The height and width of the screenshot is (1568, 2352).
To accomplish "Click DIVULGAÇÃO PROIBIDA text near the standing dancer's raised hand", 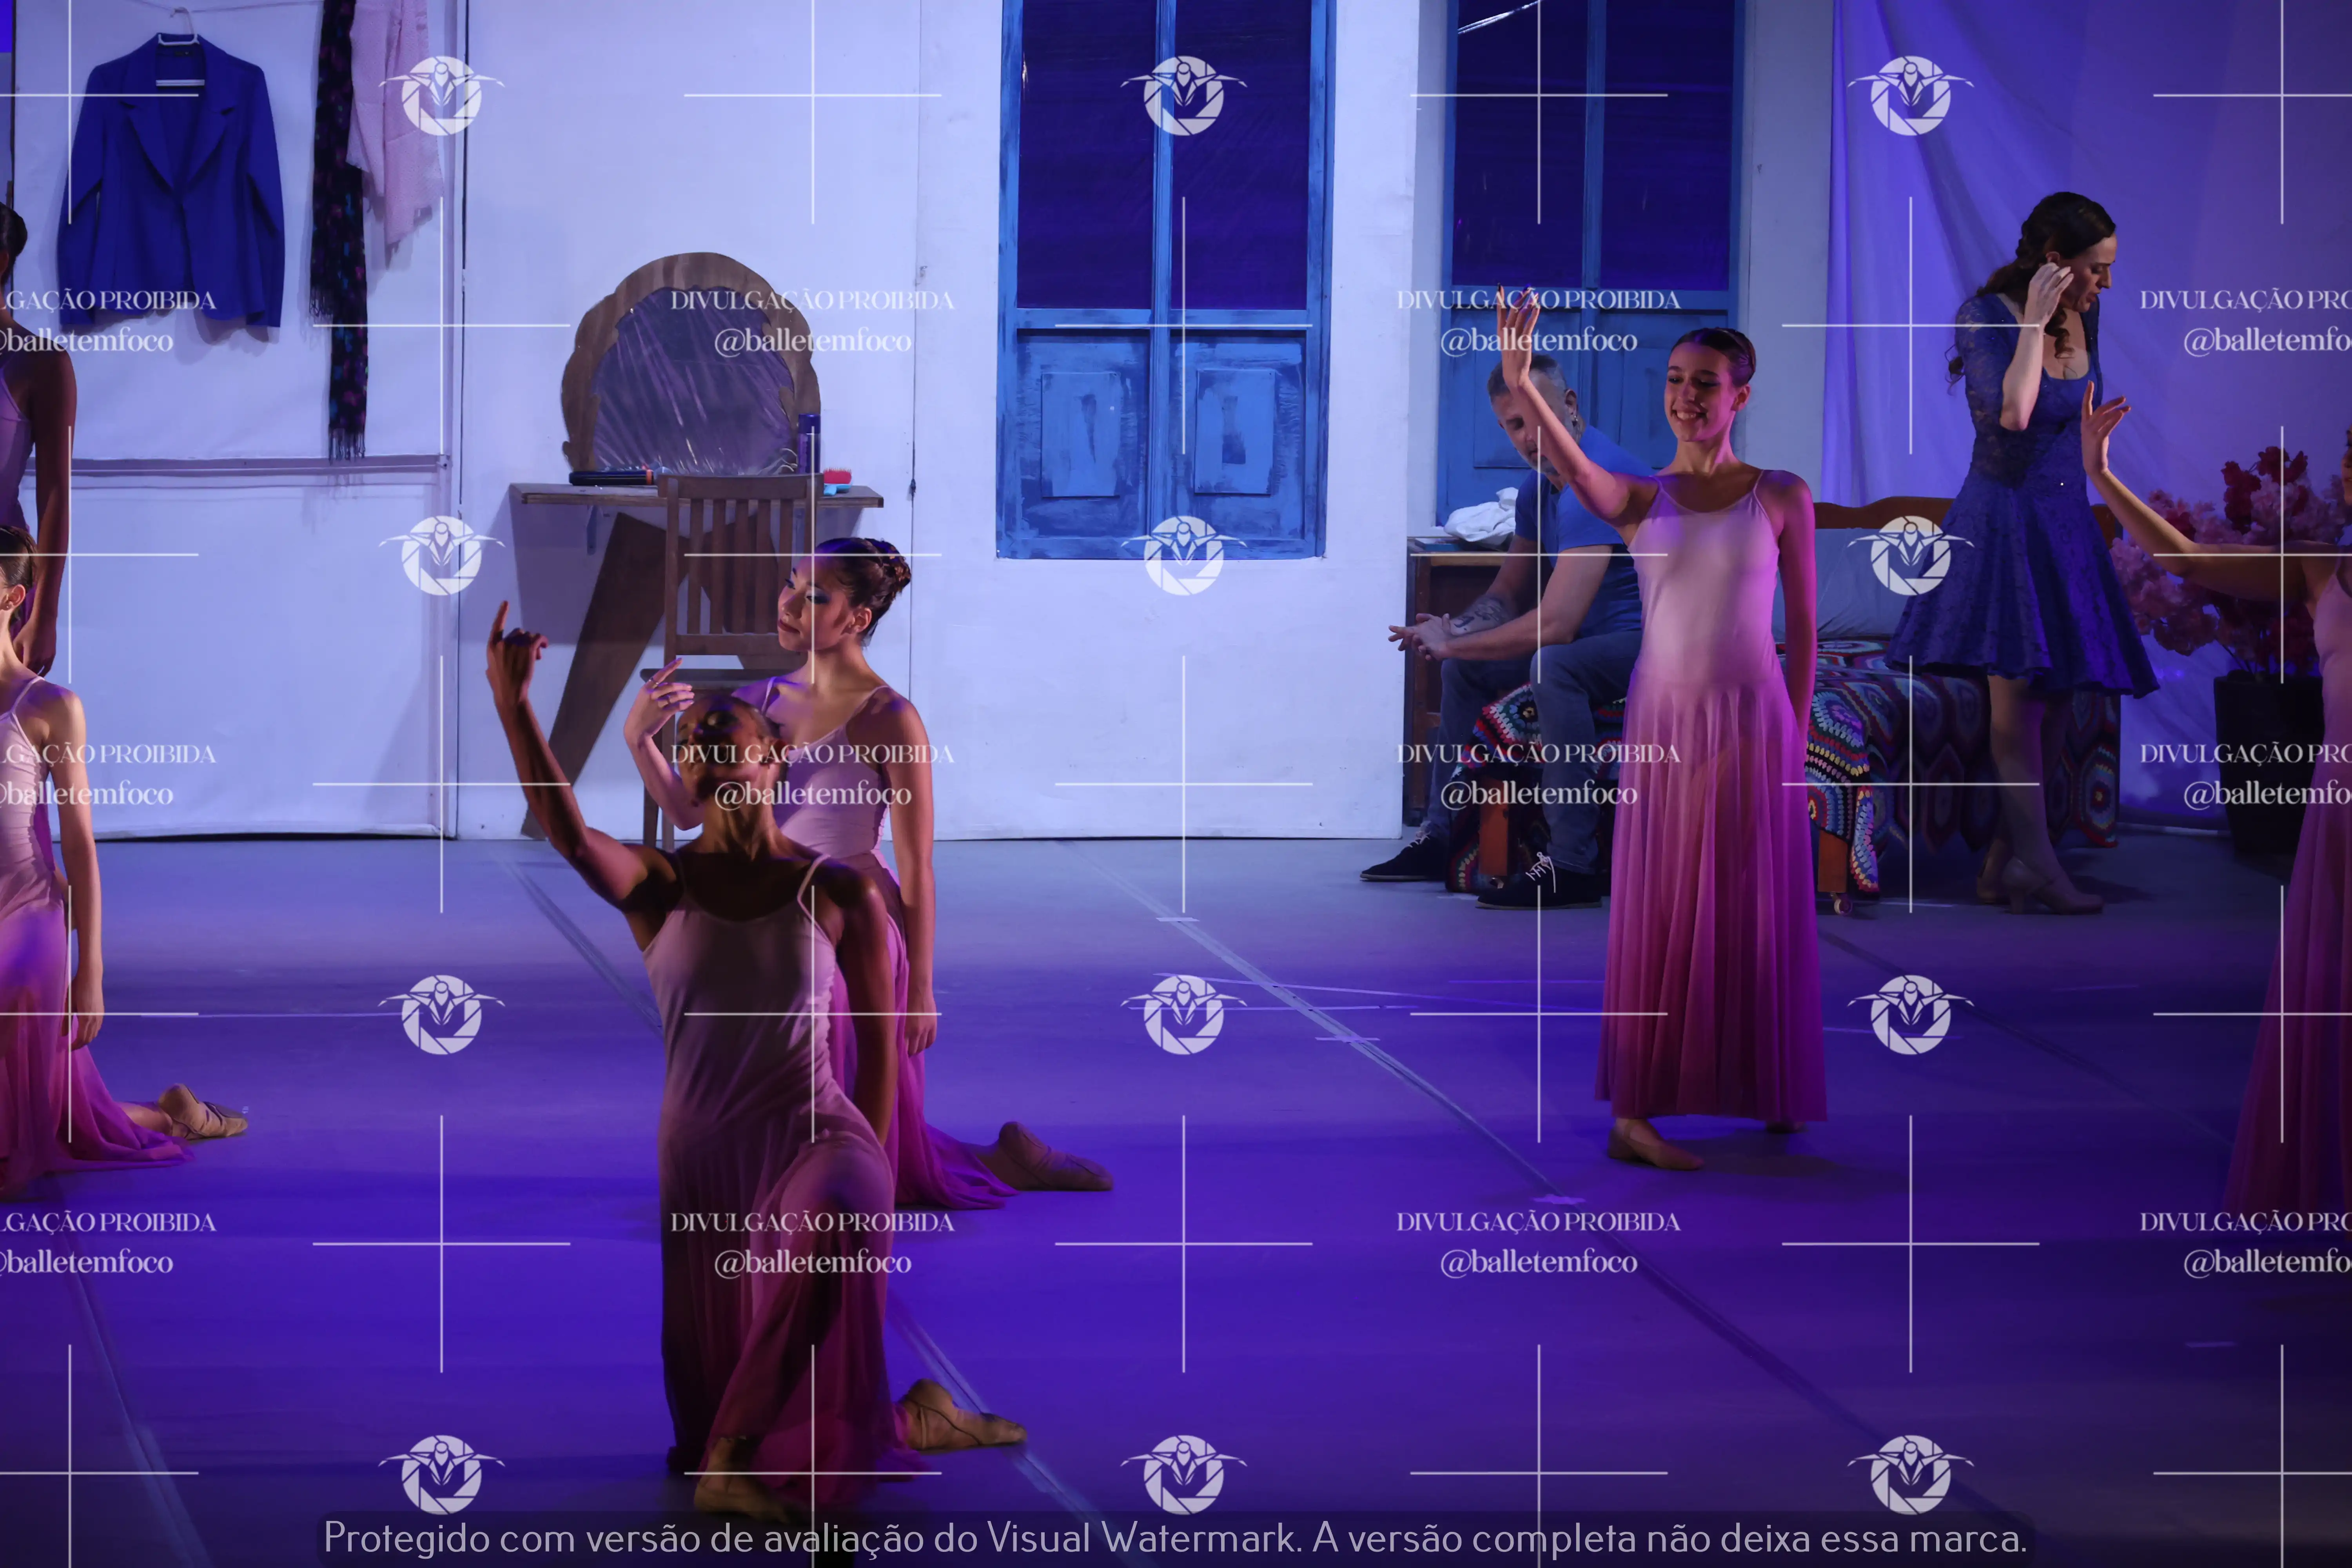I will coord(1538,299).
